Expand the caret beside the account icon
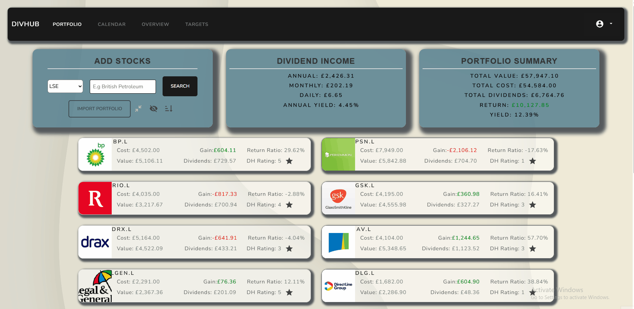The height and width of the screenshot is (309, 634). pyautogui.click(x=611, y=24)
